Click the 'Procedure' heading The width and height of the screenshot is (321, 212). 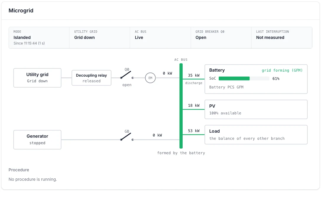pyautogui.click(x=19, y=170)
